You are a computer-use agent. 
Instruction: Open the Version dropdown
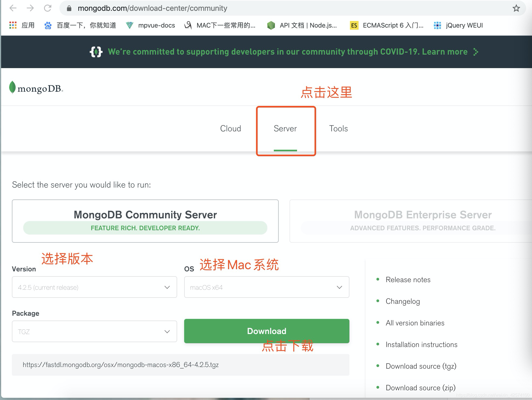[95, 287]
